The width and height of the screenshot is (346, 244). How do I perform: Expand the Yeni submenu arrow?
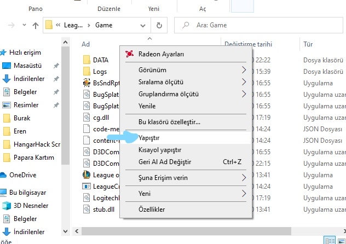(x=244, y=194)
